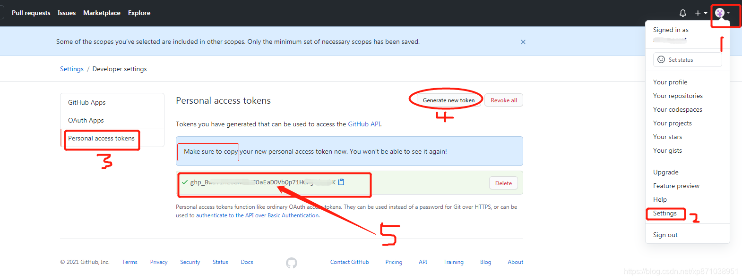The width and height of the screenshot is (742, 280).
Task: Click the © 2021 GitHub, Inc. text
Action: 85,262
